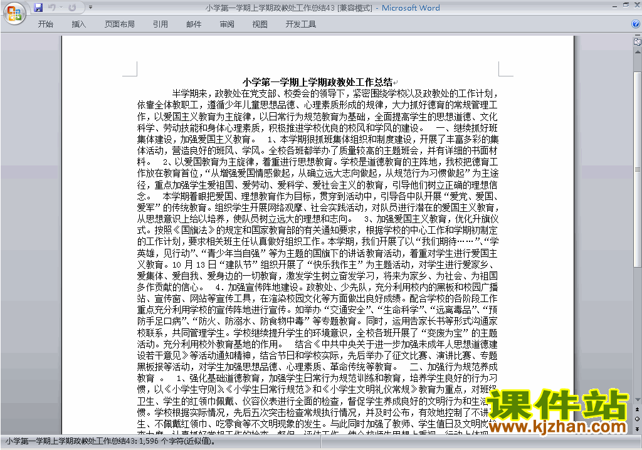Click the status bar word count '1,596 个字符(近似值)'
This screenshot has height=450, width=642.
click(177, 441)
